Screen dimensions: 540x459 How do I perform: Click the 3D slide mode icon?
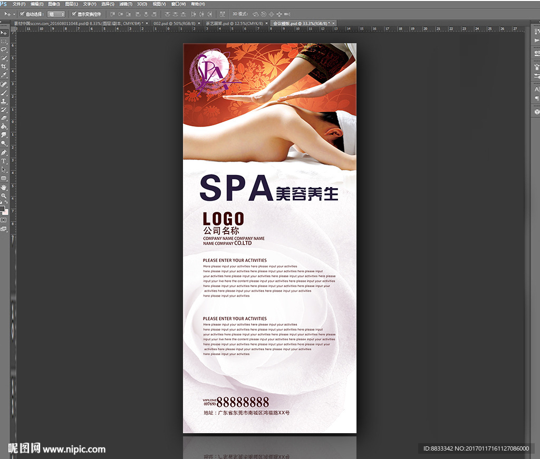point(279,14)
